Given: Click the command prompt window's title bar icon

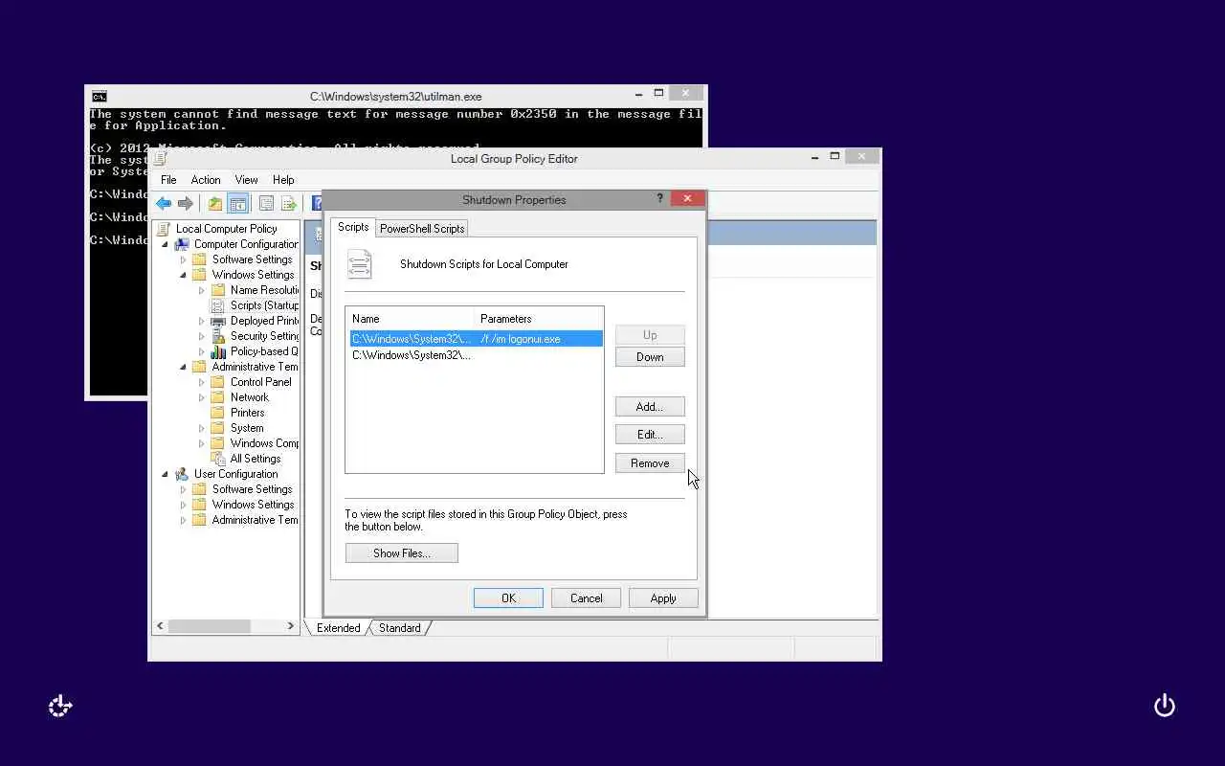Looking at the screenshot, I should 100,96.
